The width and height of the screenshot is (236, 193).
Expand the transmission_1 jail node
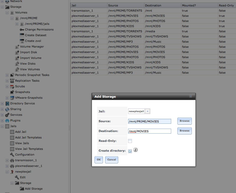coord(7,160)
